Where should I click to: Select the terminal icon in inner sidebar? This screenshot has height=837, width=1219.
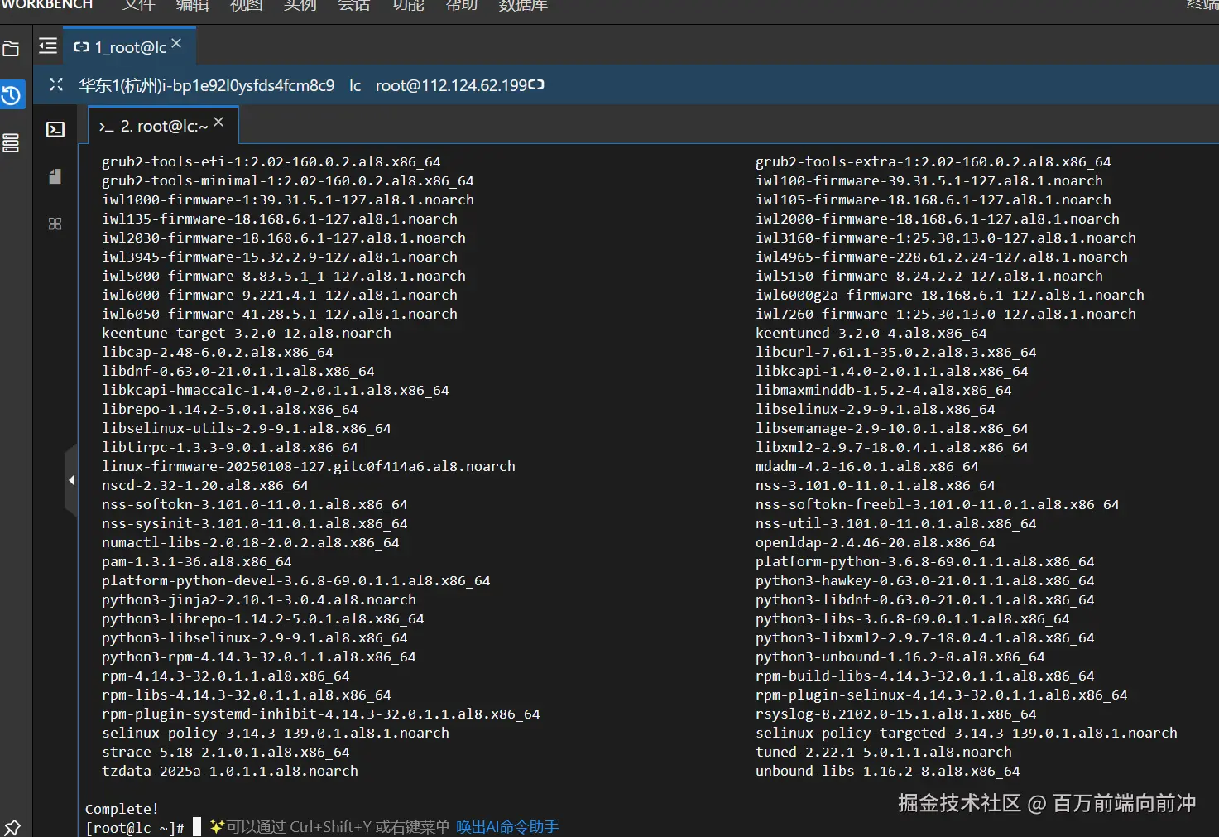tap(55, 129)
